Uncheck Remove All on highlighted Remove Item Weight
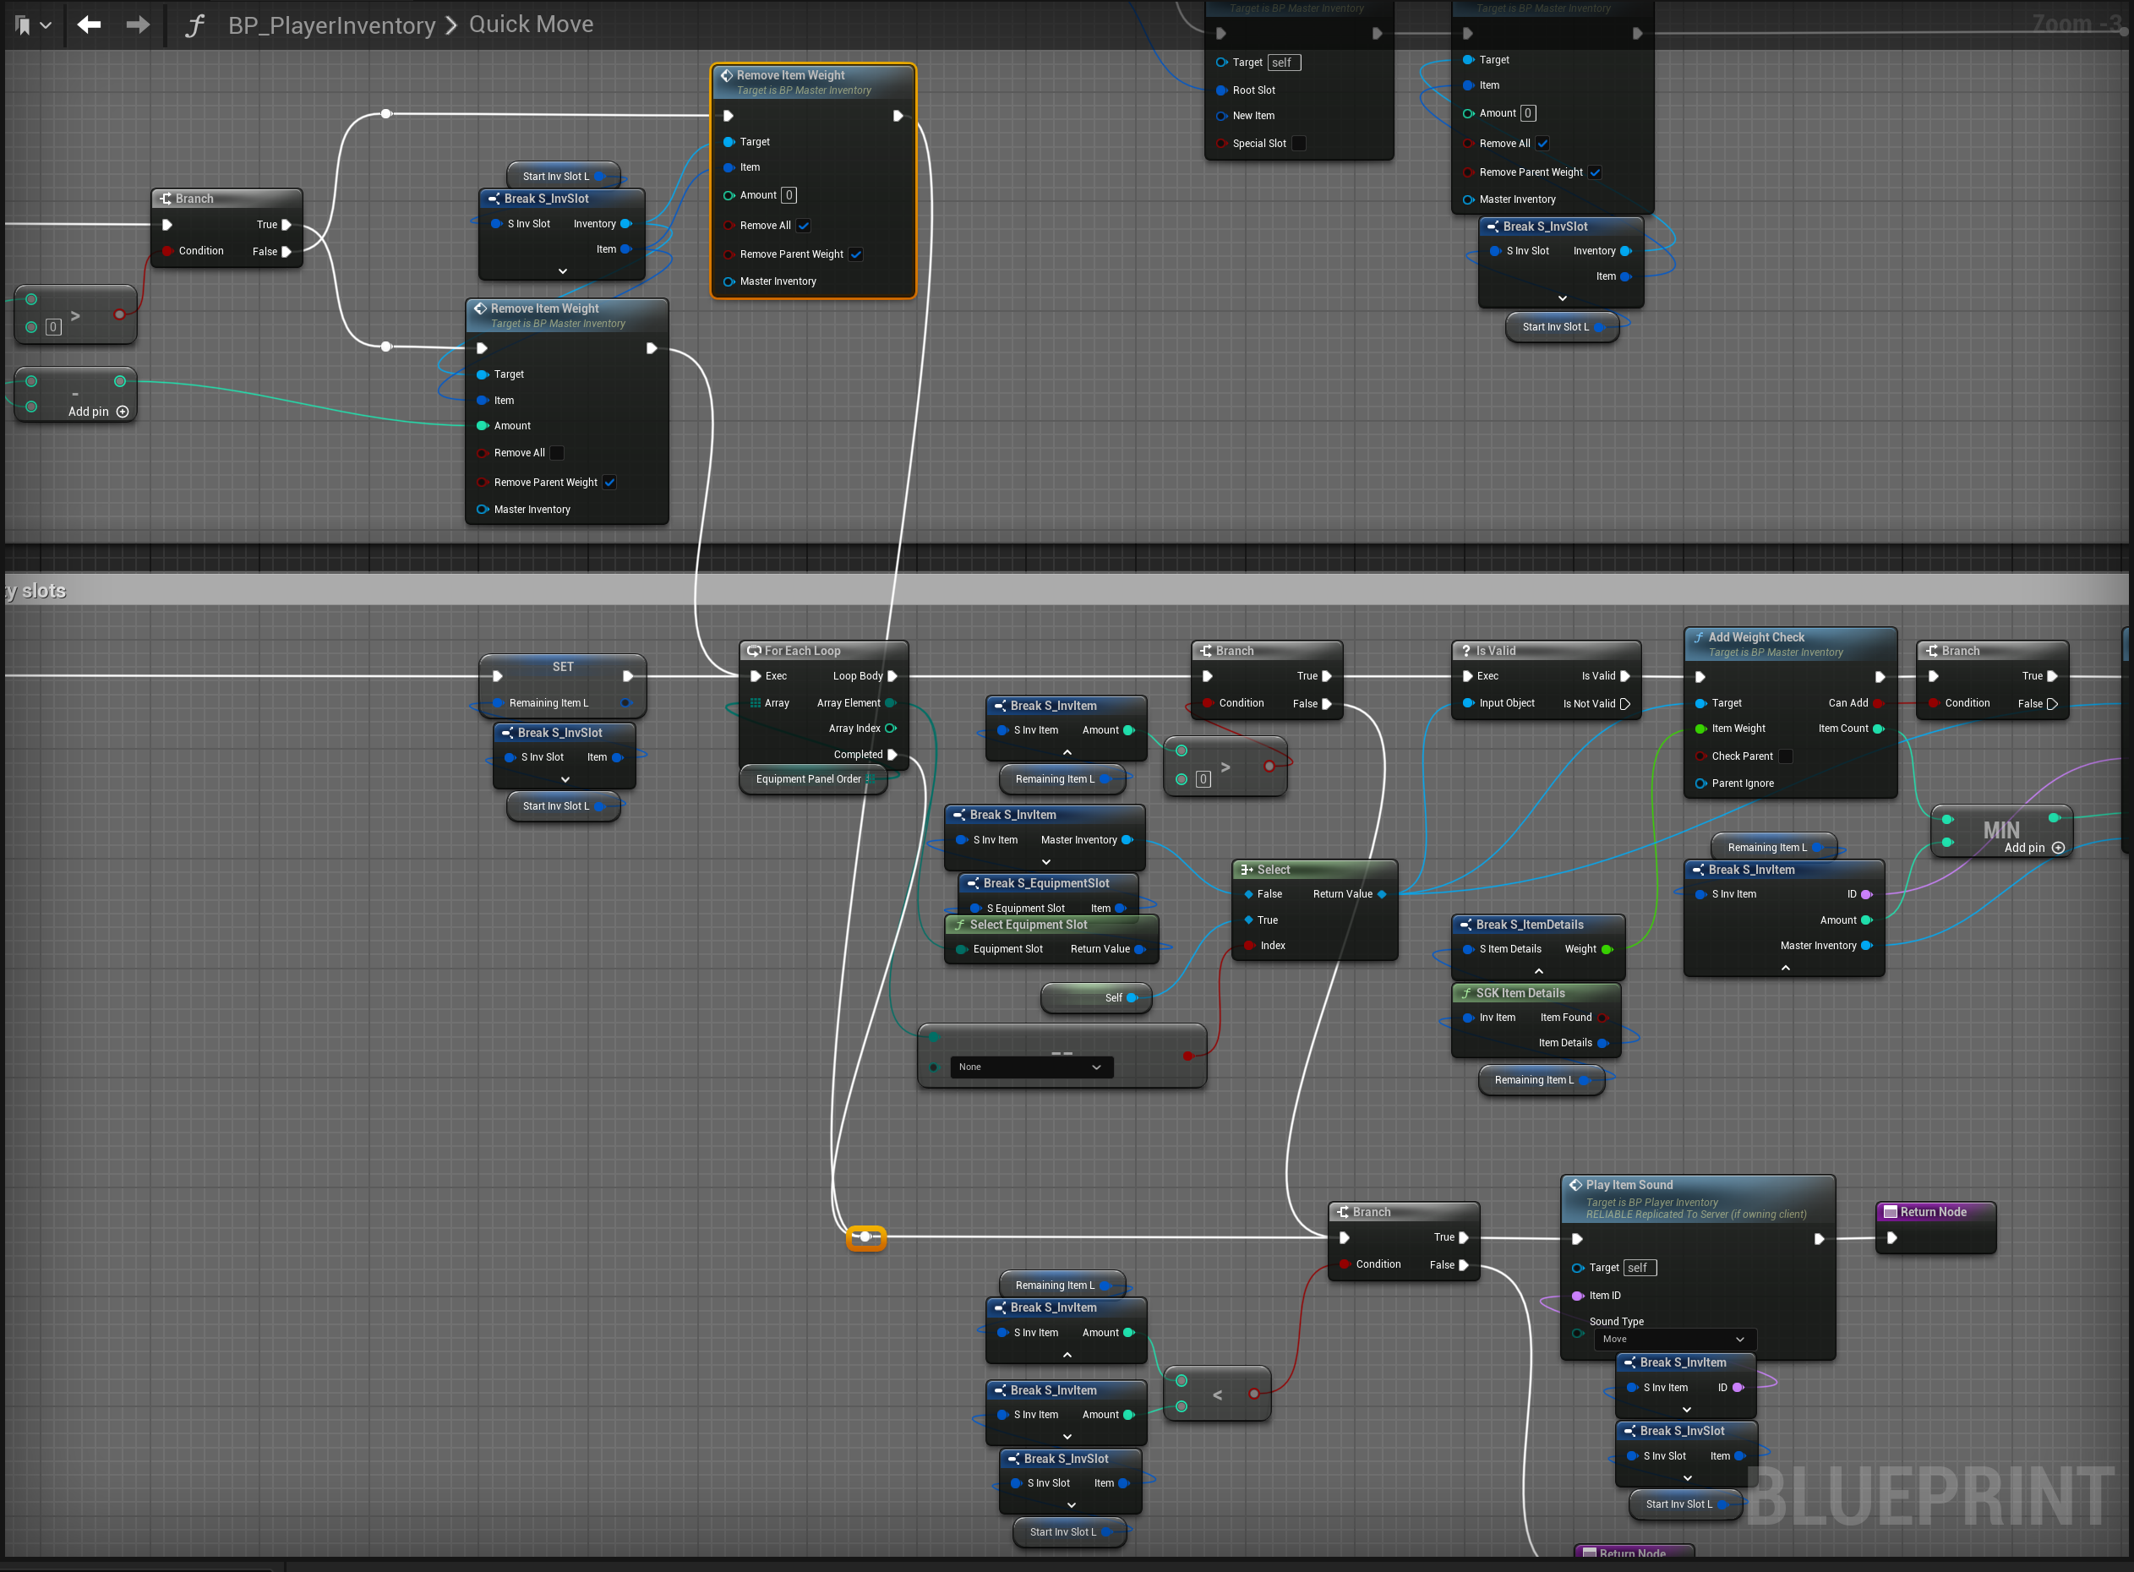The image size is (2134, 1572). [x=803, y=226]
